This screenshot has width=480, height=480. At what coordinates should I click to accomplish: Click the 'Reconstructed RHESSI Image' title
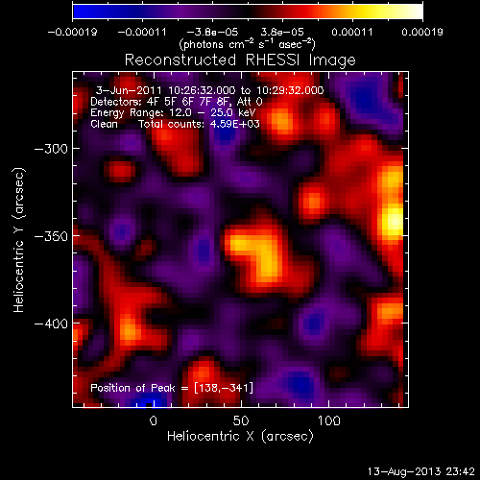coord(240,60)
